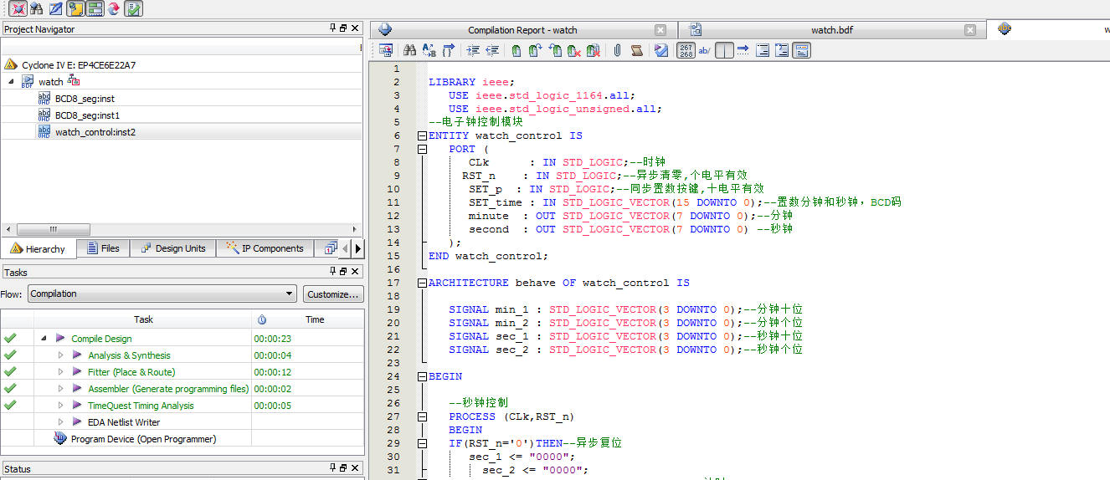Screen dimensions: 1110x480
Task: Click the Customize... button
Action: 332,294
